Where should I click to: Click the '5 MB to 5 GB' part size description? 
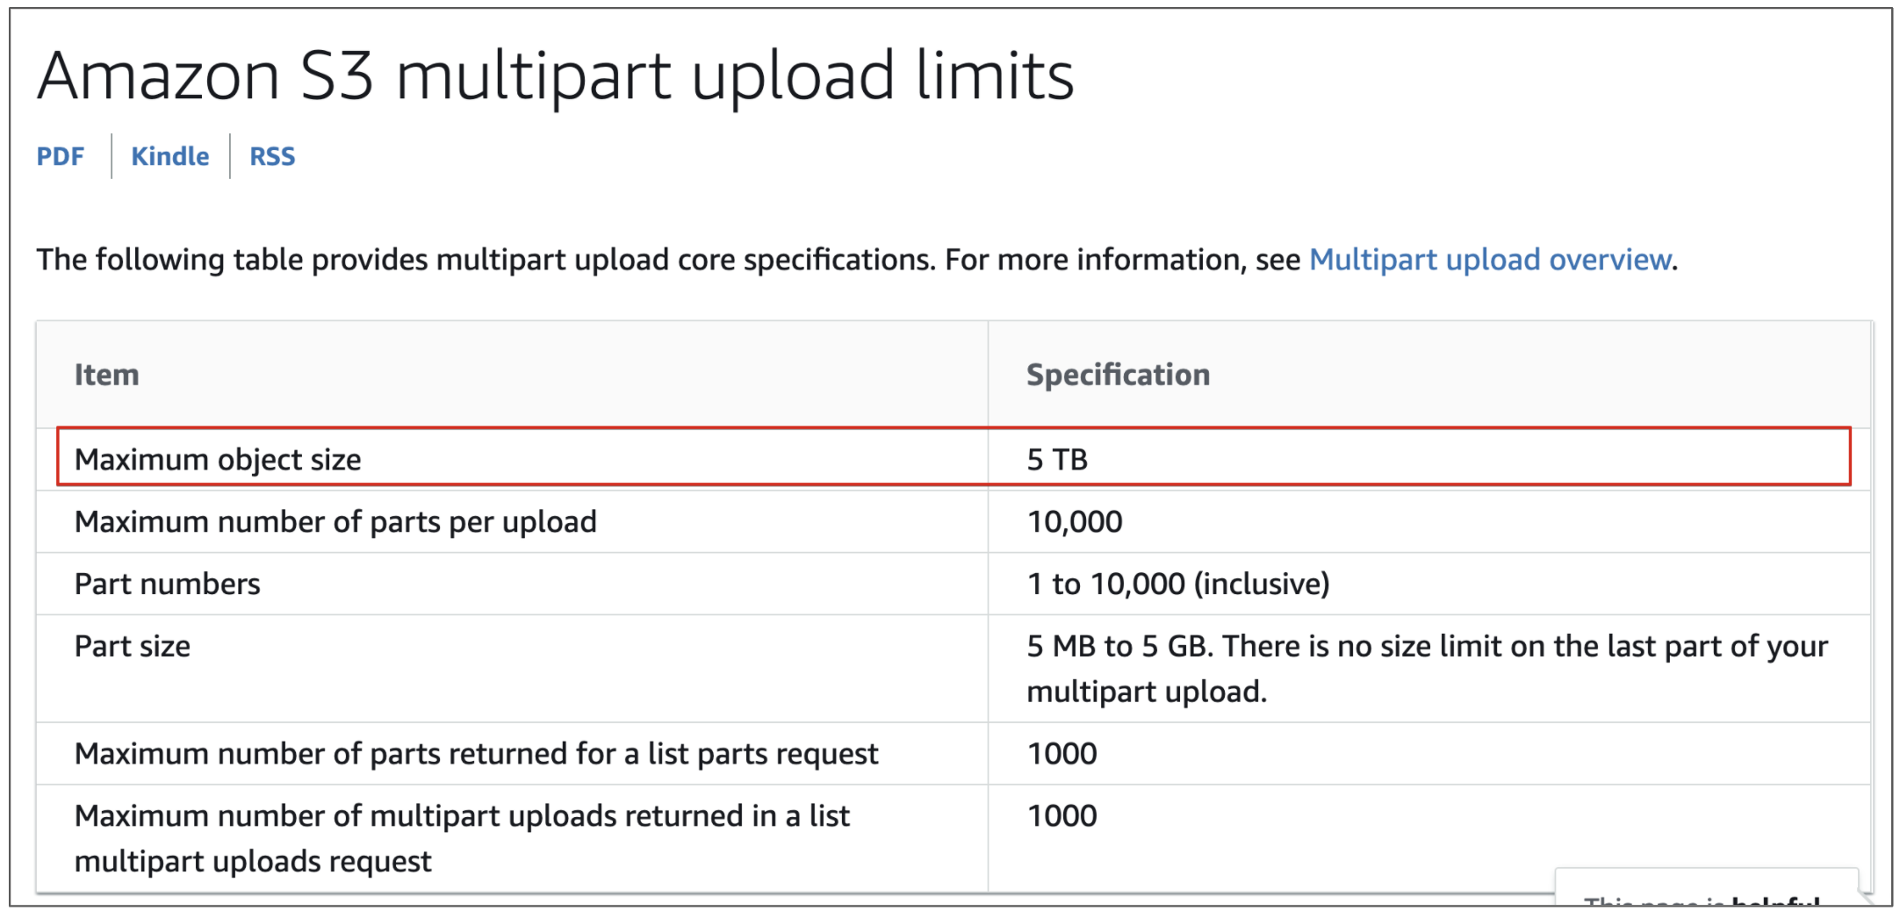[x=1427, y=669]
